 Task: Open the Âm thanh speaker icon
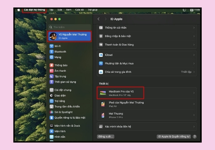tap(51, 71)
